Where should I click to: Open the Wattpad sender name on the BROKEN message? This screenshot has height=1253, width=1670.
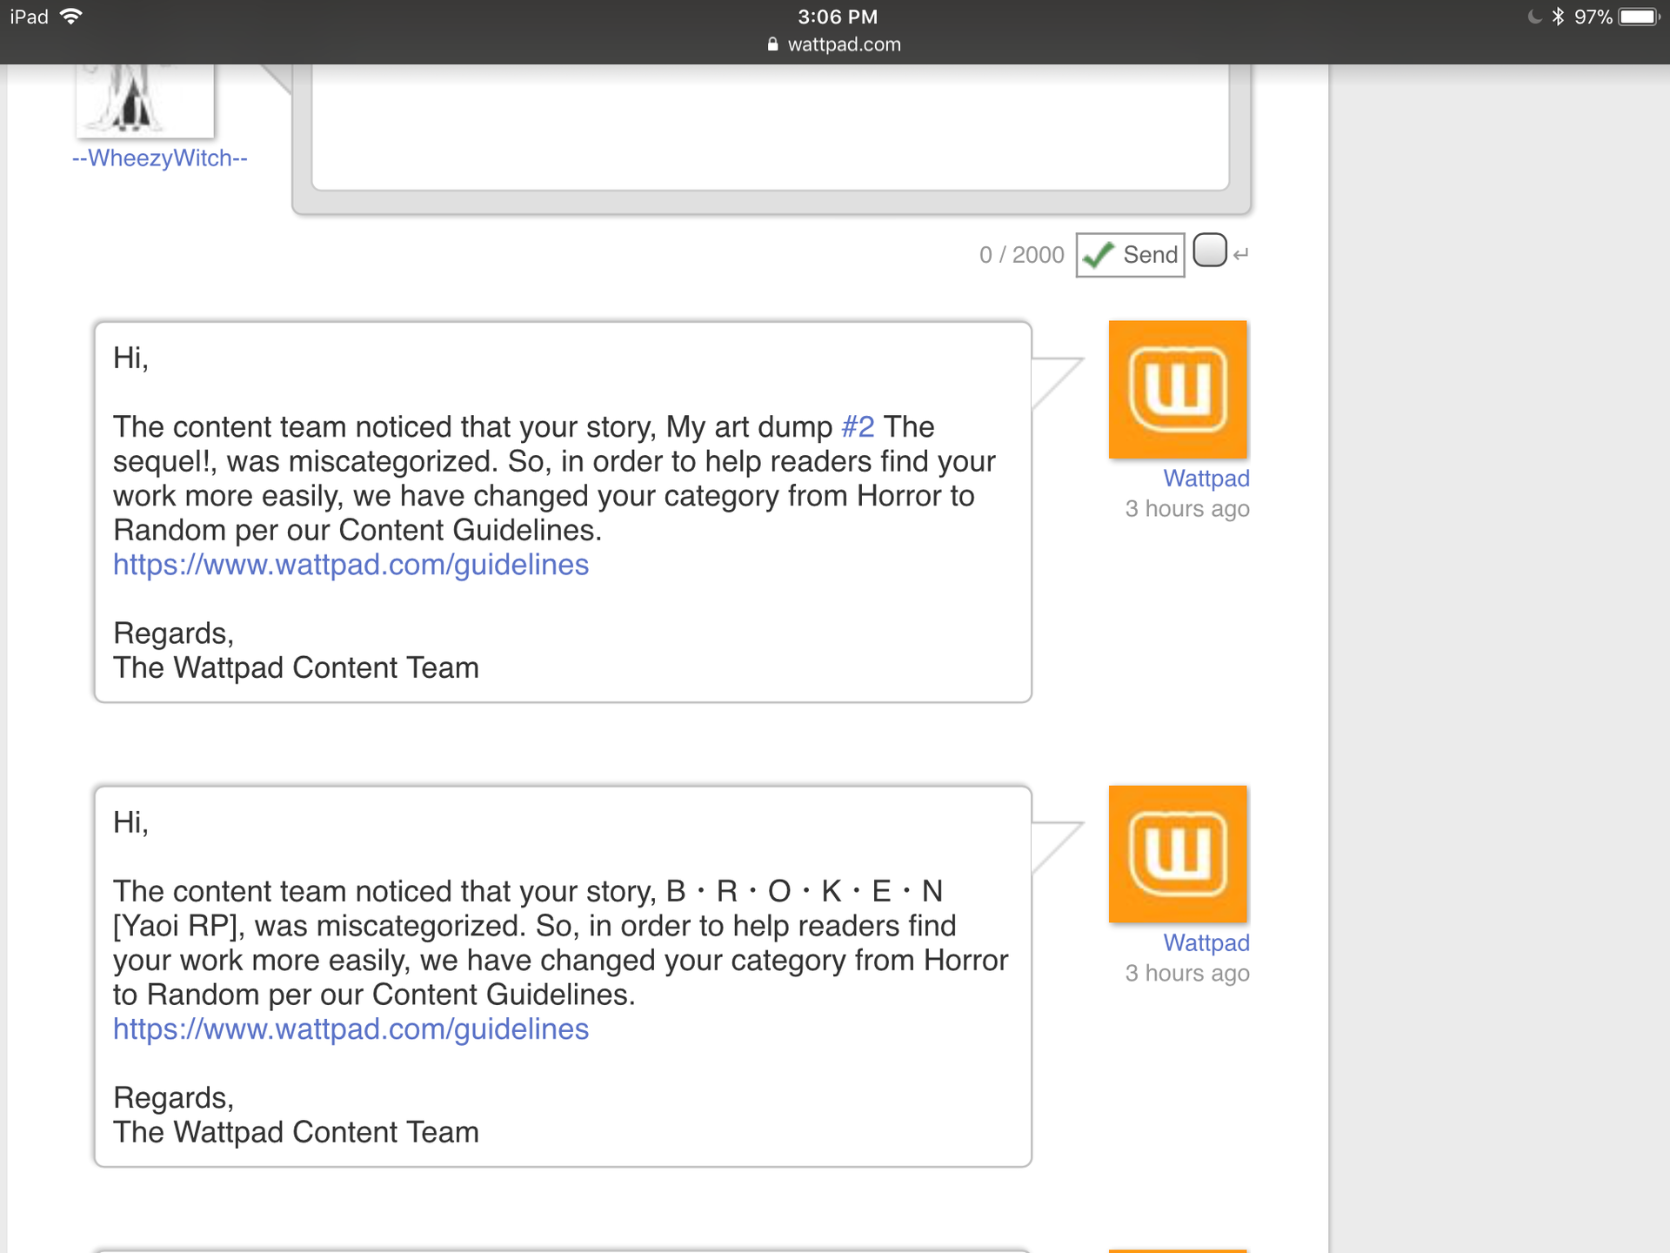click(1206, 943)
